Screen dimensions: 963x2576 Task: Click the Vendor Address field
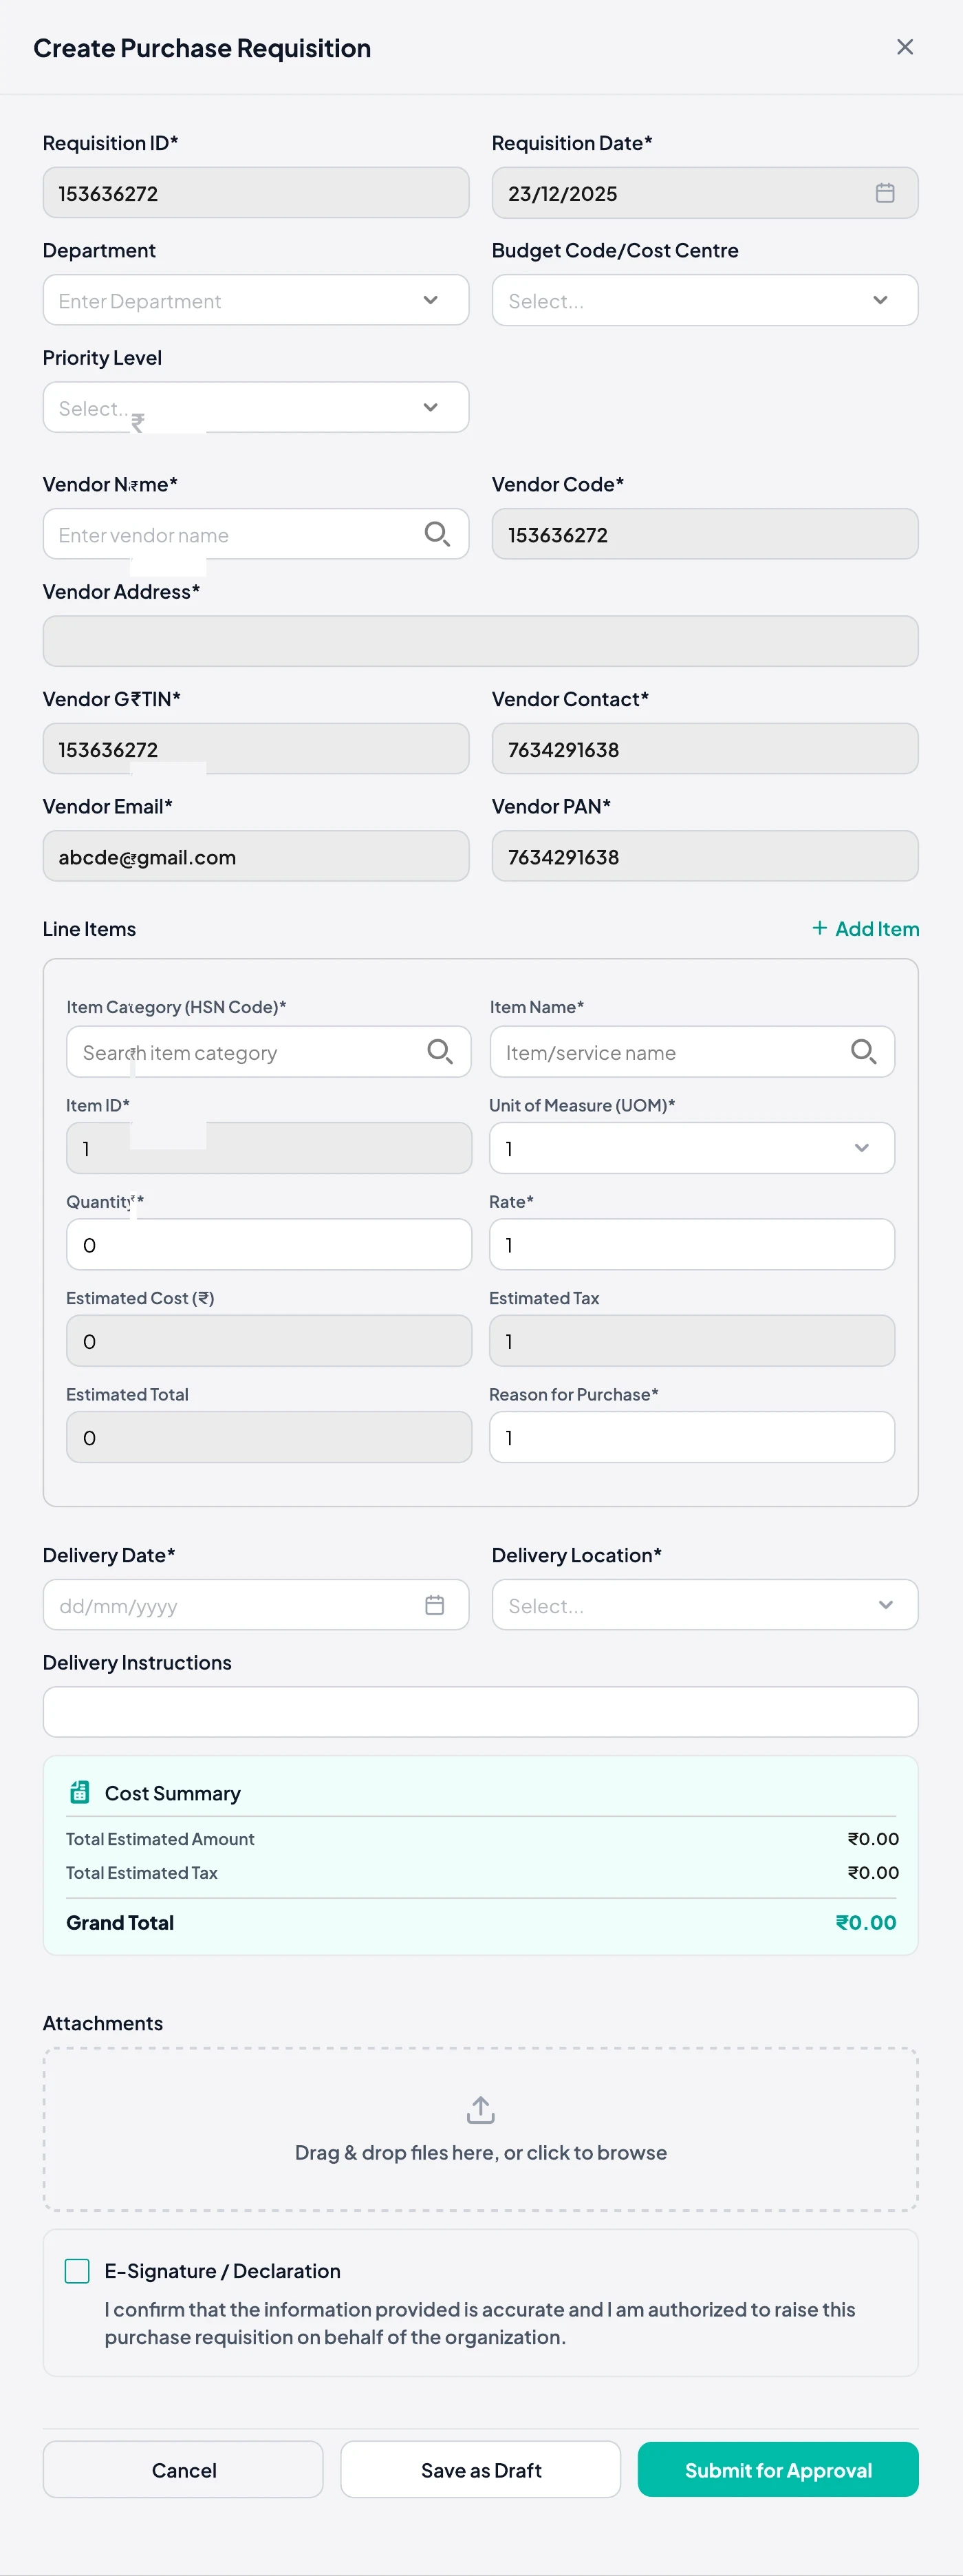click(x=481, y=641)
